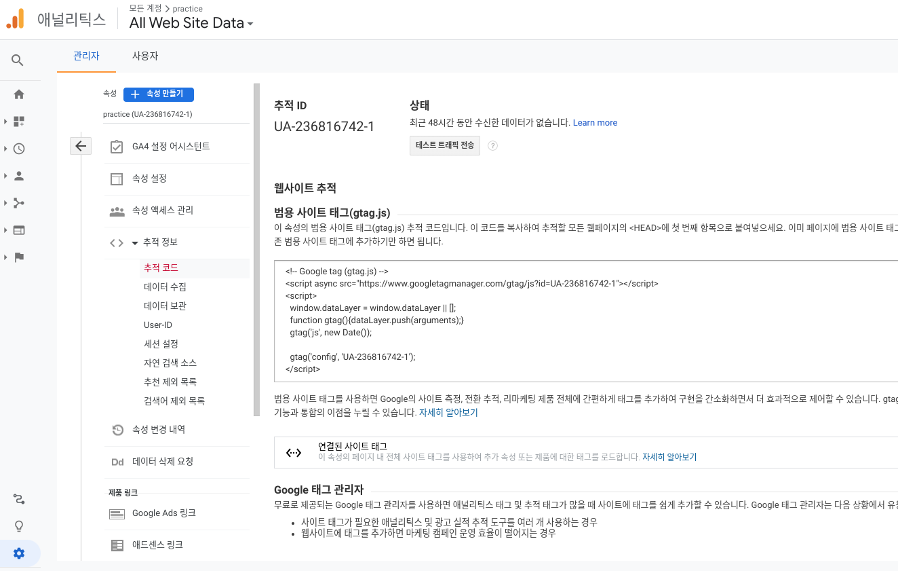This screenshot has width=898, height=571.
Task: Open 속성 액세스 관리 label
Action: (163, 210)
